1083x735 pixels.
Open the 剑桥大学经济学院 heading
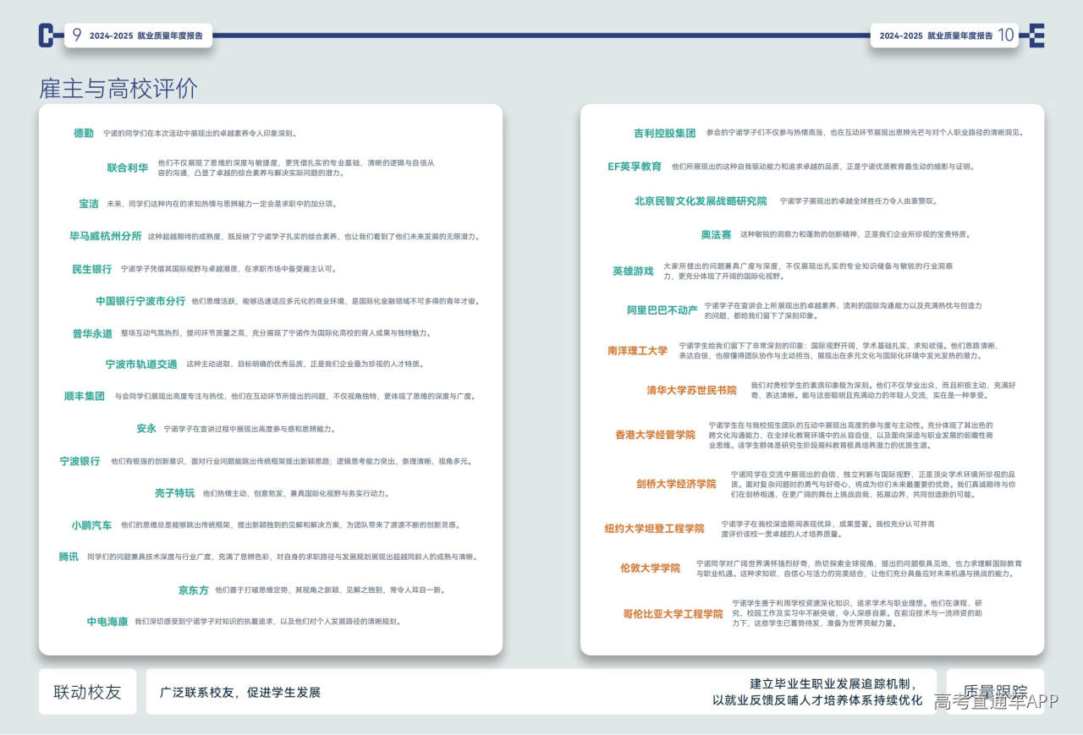pos(676,485)
